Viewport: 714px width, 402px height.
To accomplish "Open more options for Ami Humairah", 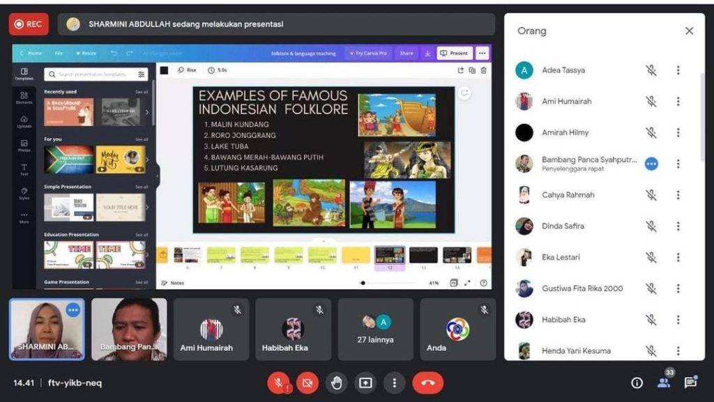I will pyautogui.click(x=678, y=102).
